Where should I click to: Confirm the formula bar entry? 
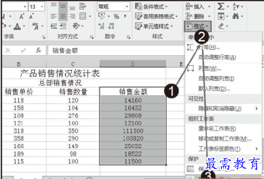point(23,50)
